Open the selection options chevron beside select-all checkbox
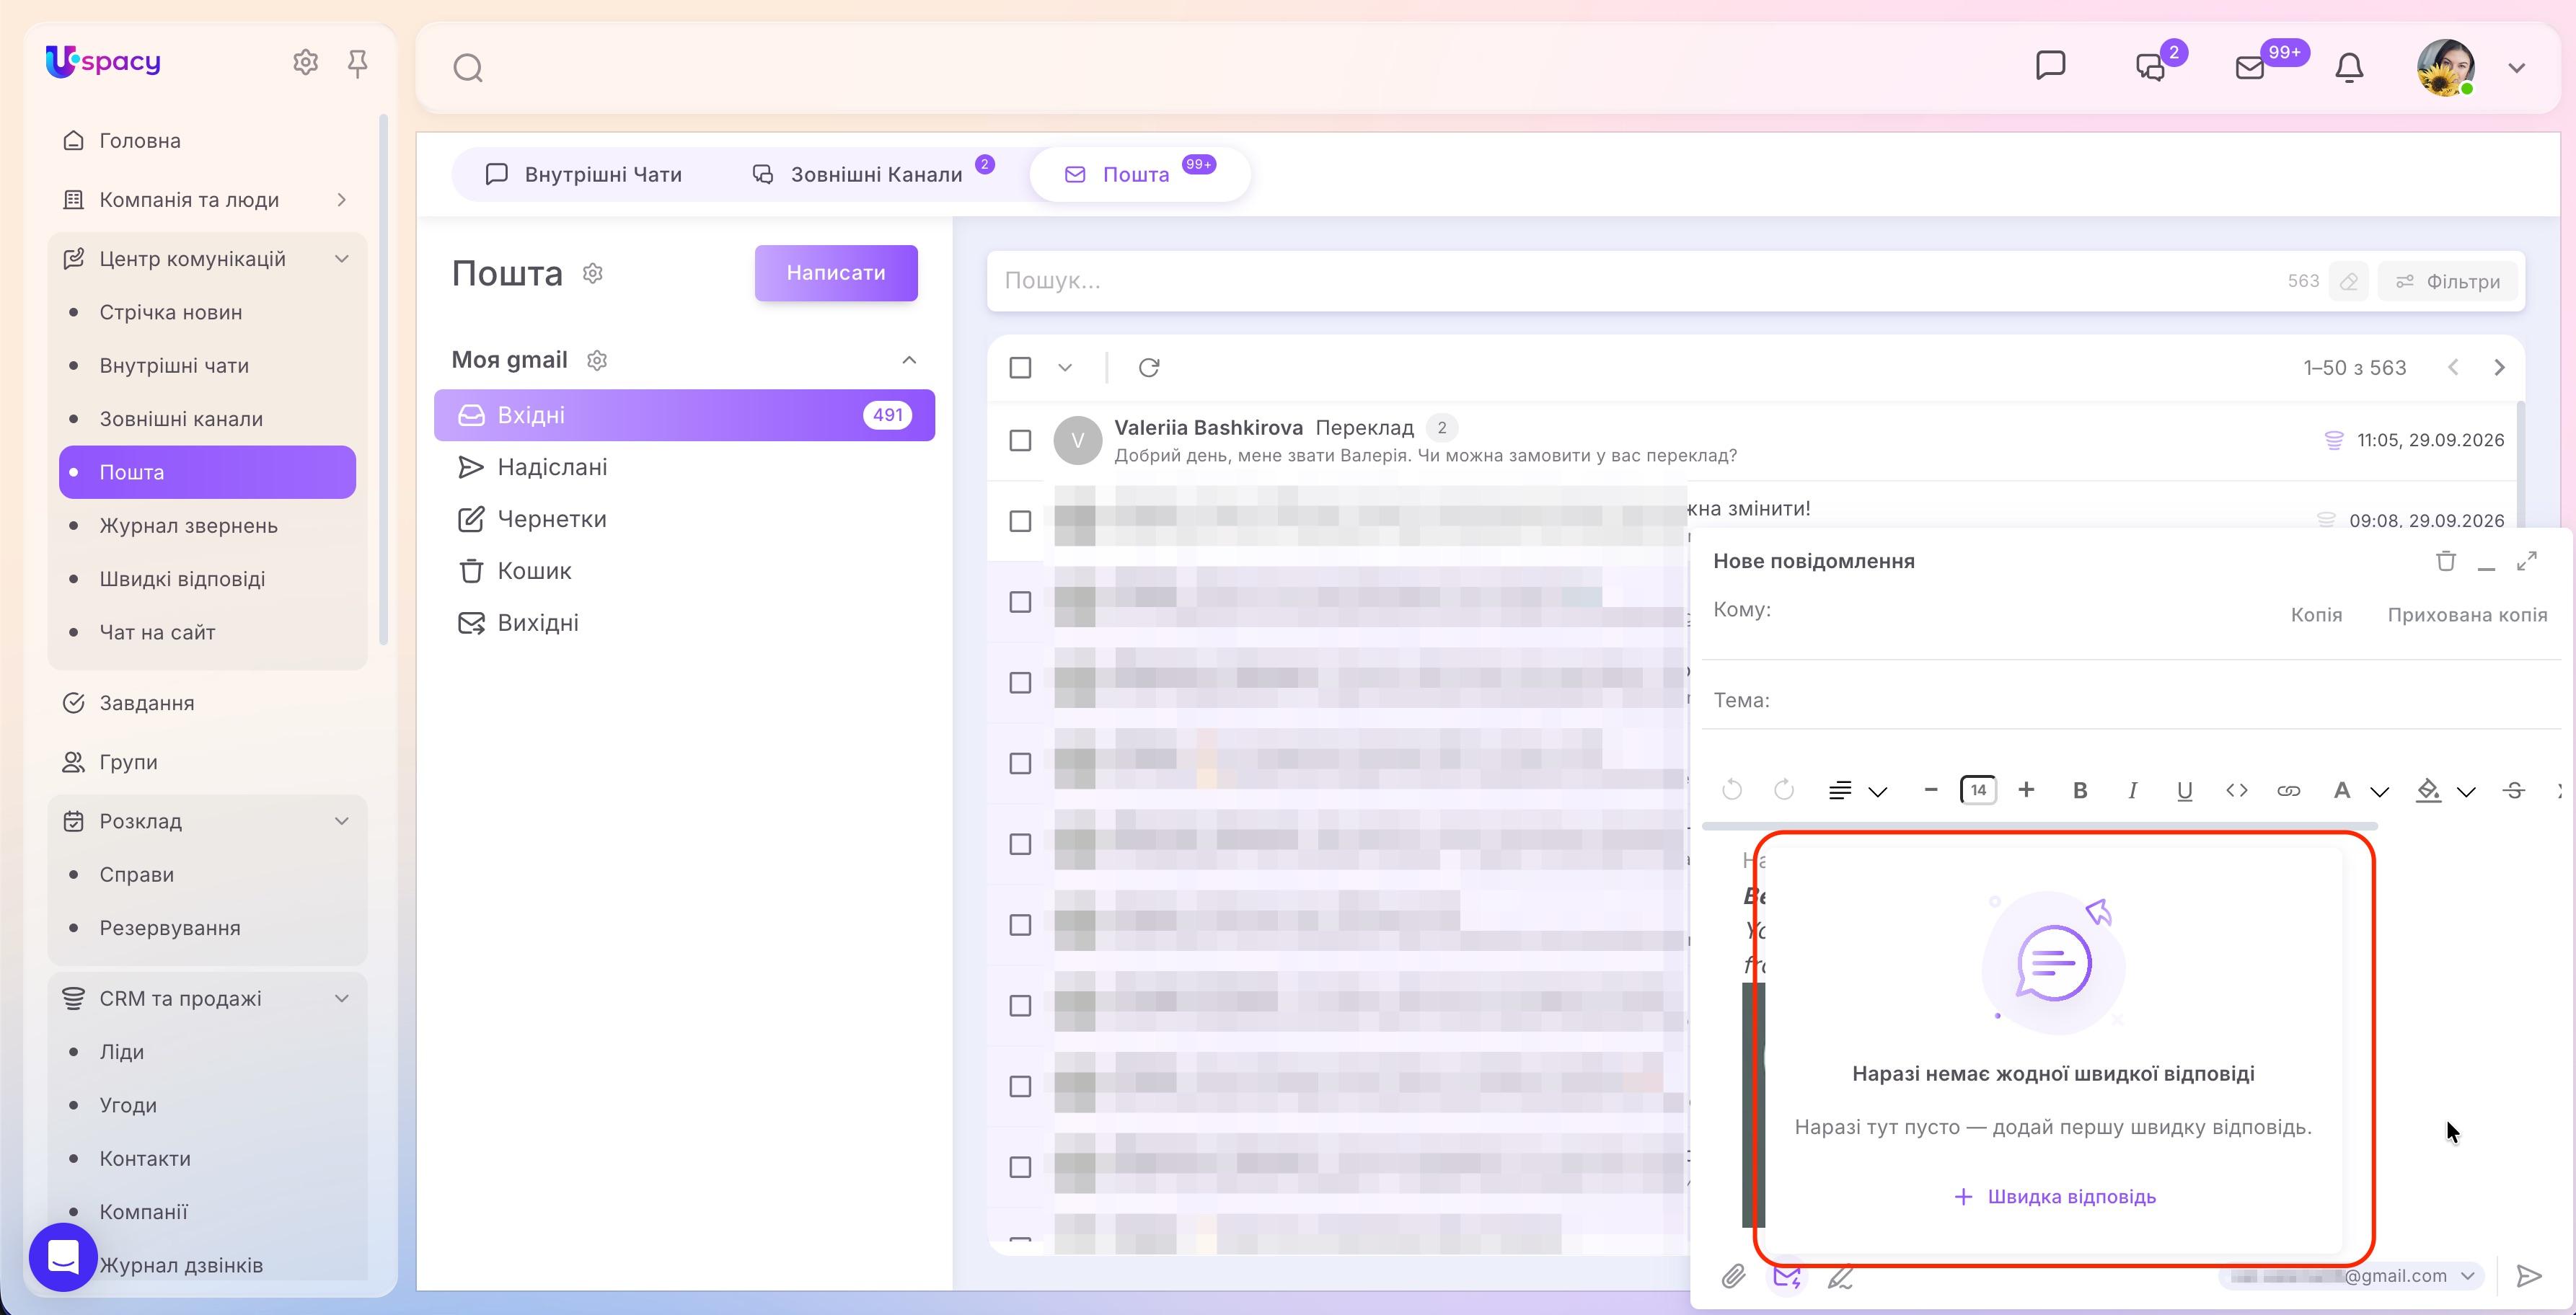 point(1065,368)
